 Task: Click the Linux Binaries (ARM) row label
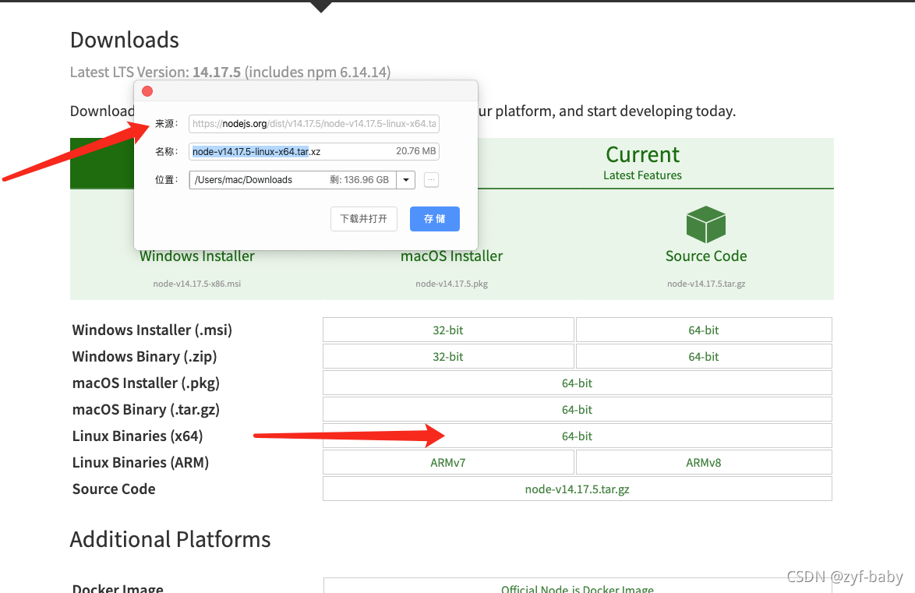[x=140, y=463]
